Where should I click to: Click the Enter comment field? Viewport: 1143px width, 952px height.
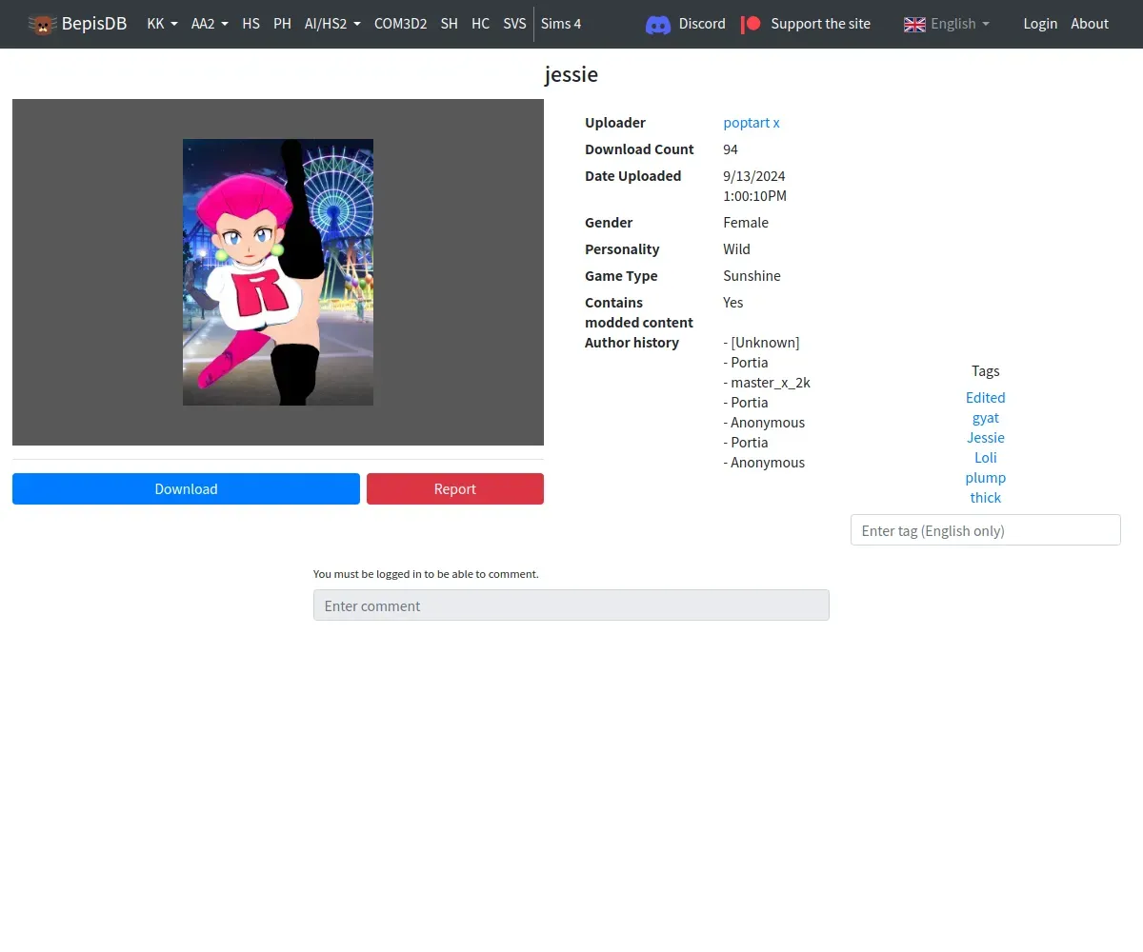click(571, 605)
